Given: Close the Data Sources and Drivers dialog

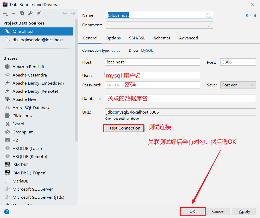Looking at the screenshot, I should click(x=252, y=4).
